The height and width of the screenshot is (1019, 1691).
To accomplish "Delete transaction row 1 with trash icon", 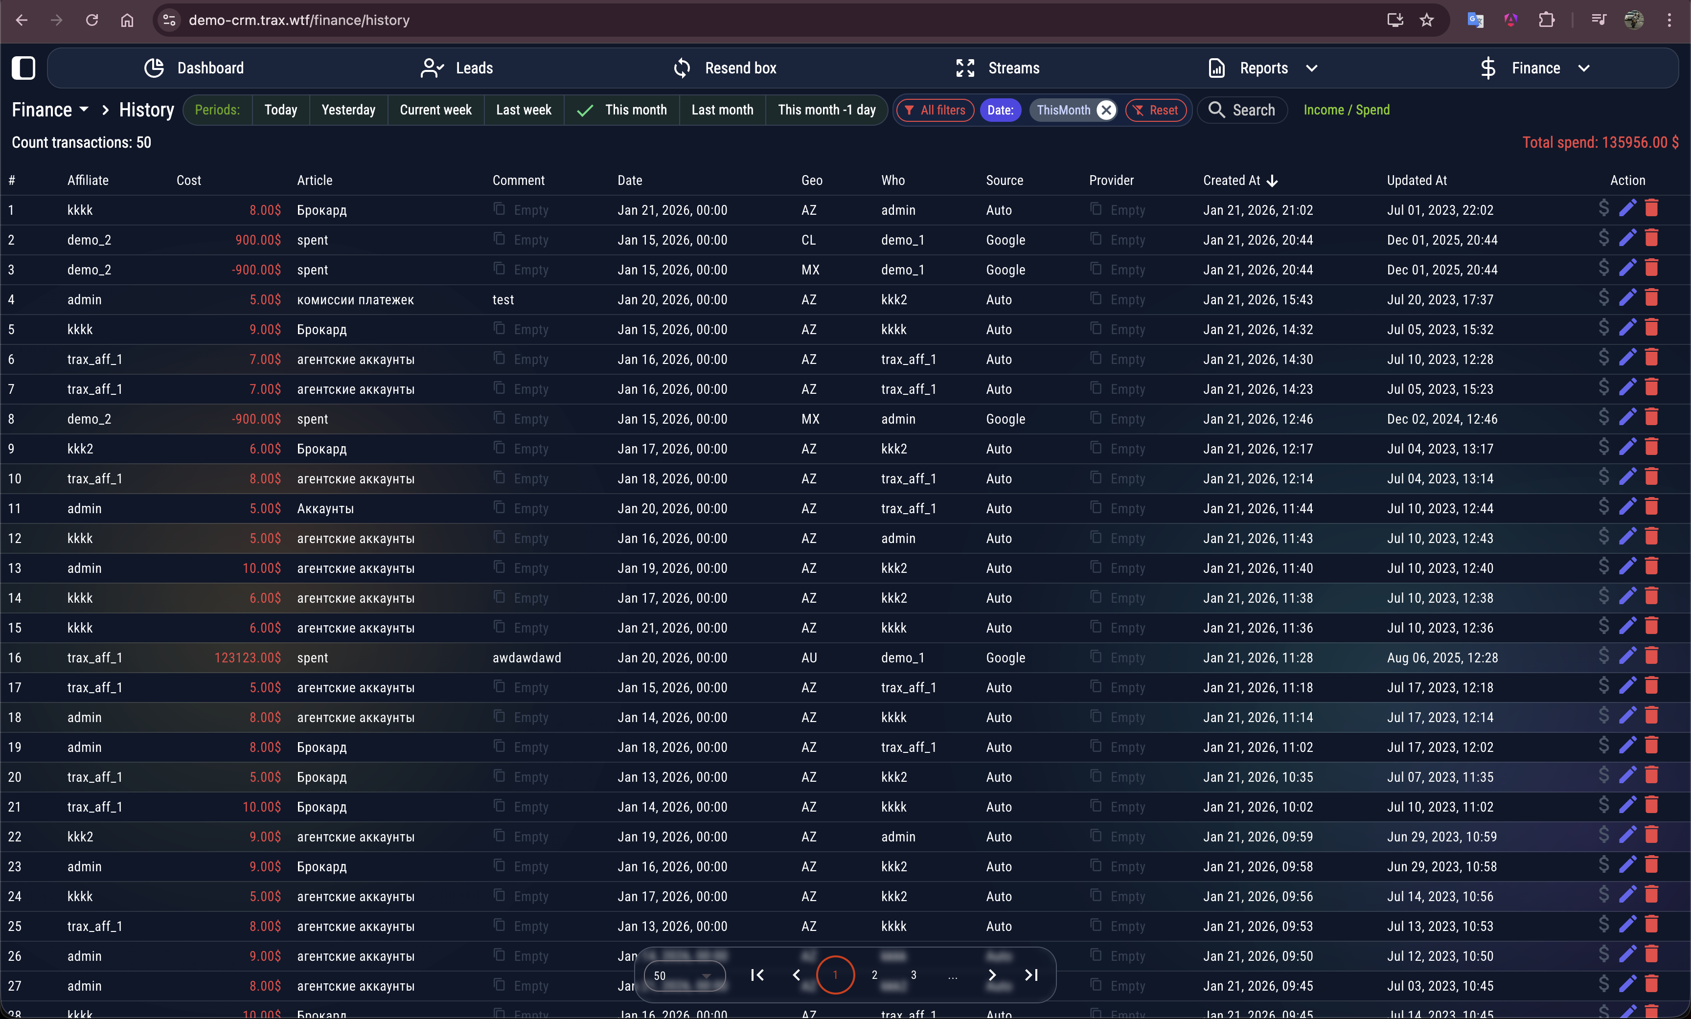I will tap(1652, 208).
